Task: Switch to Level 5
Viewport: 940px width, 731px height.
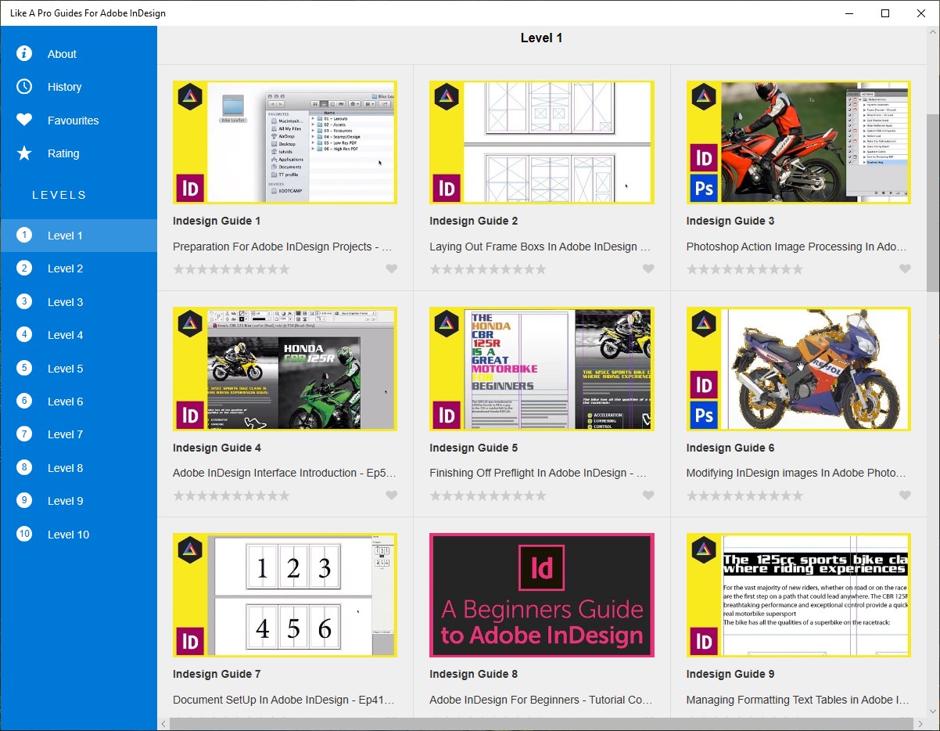Action: (x=78, y=369)
